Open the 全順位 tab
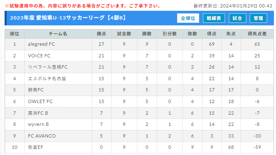The height and width of the screenshot is (155, 276). [188, 18]
